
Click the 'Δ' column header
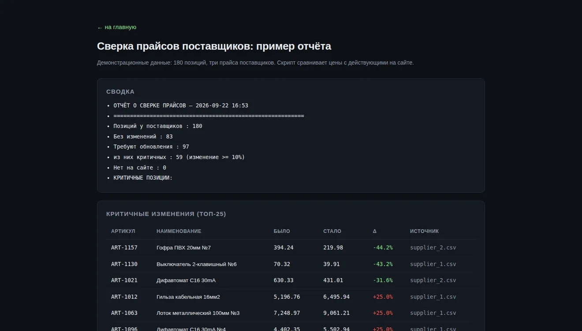(x=375, y=231)
